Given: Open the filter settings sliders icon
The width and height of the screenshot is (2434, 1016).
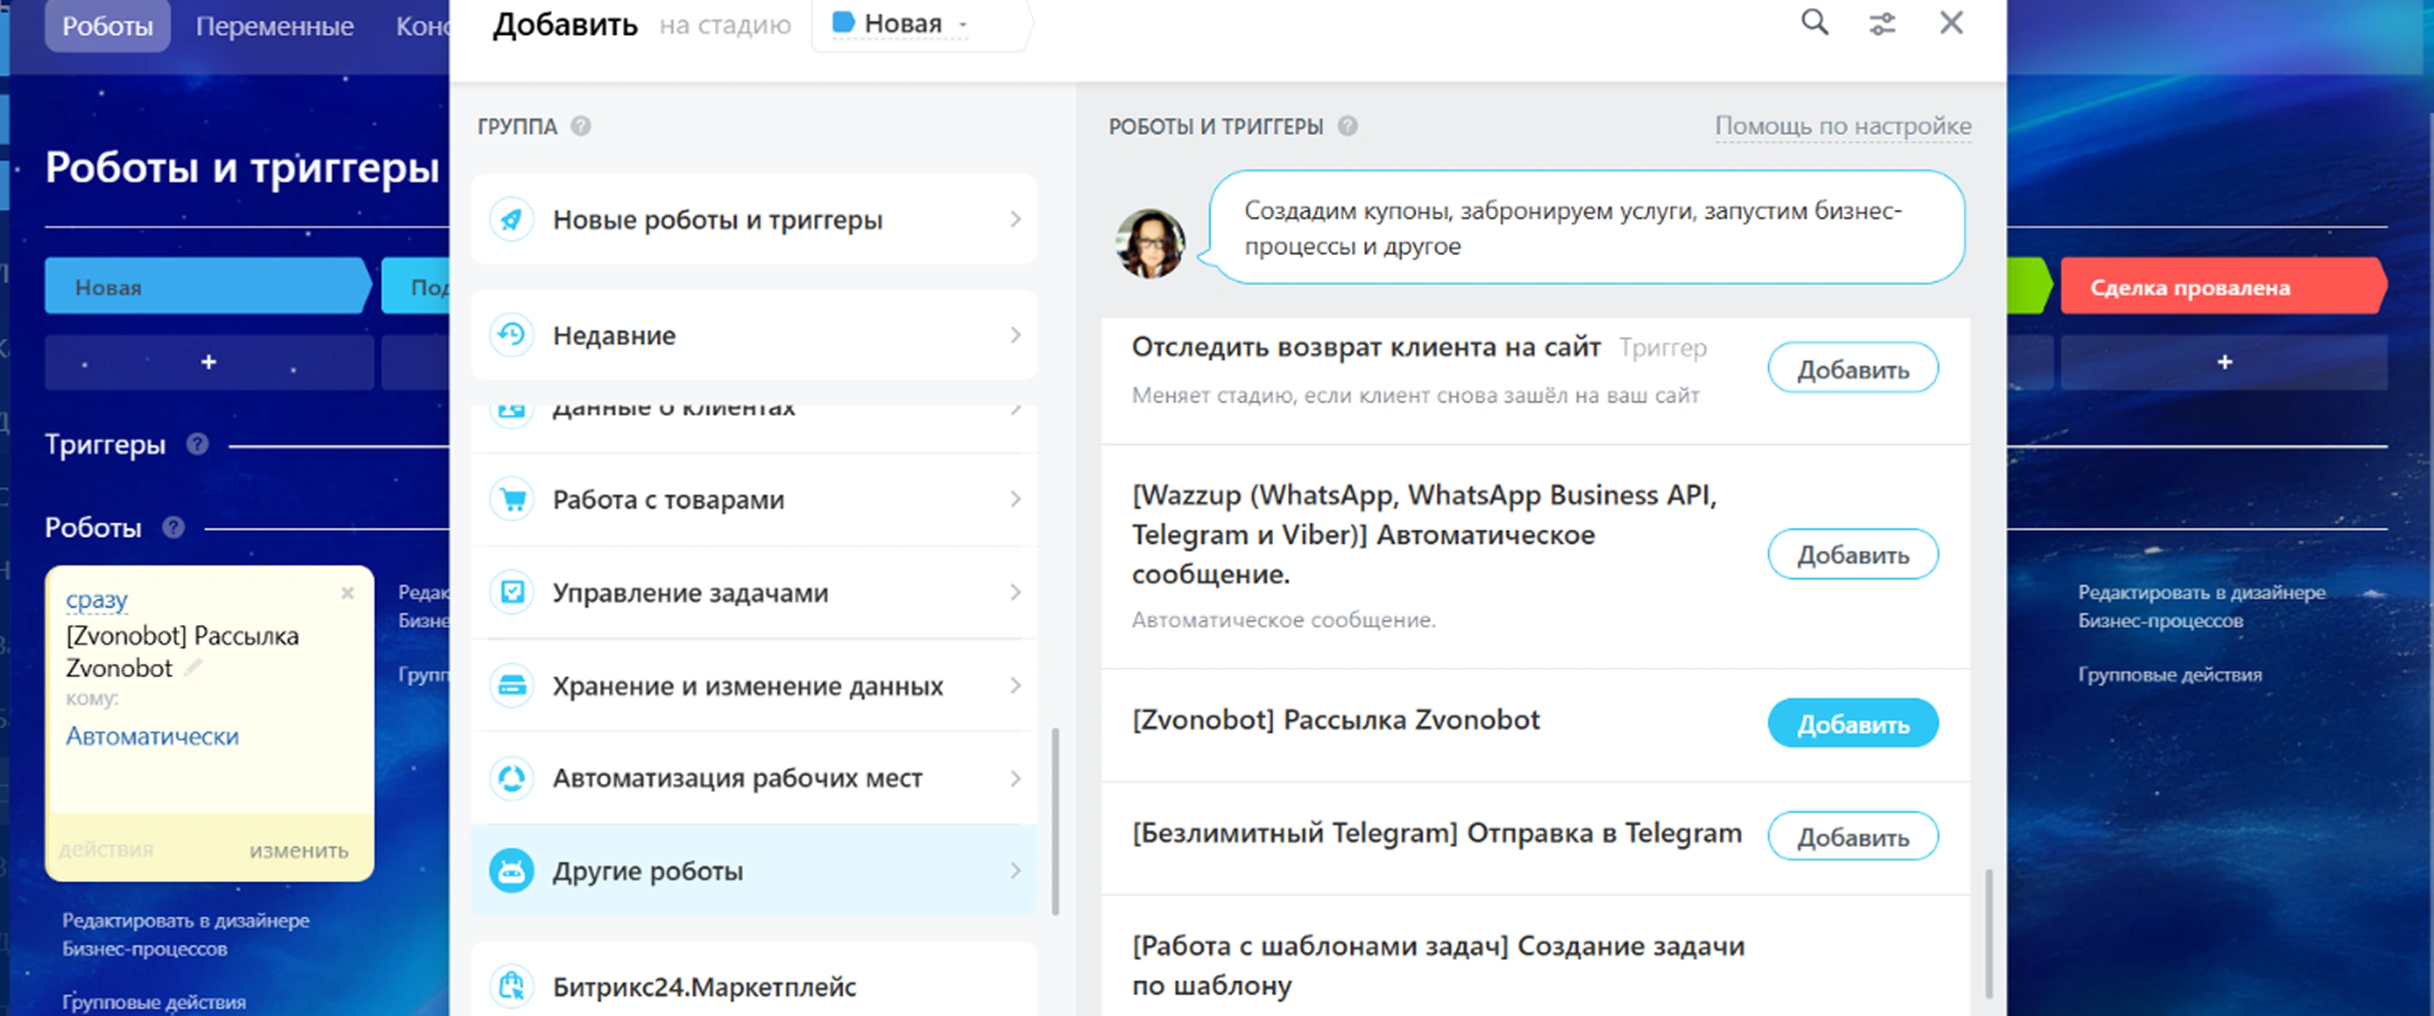Looking at the screenshot, I should tap(1882, 23).
